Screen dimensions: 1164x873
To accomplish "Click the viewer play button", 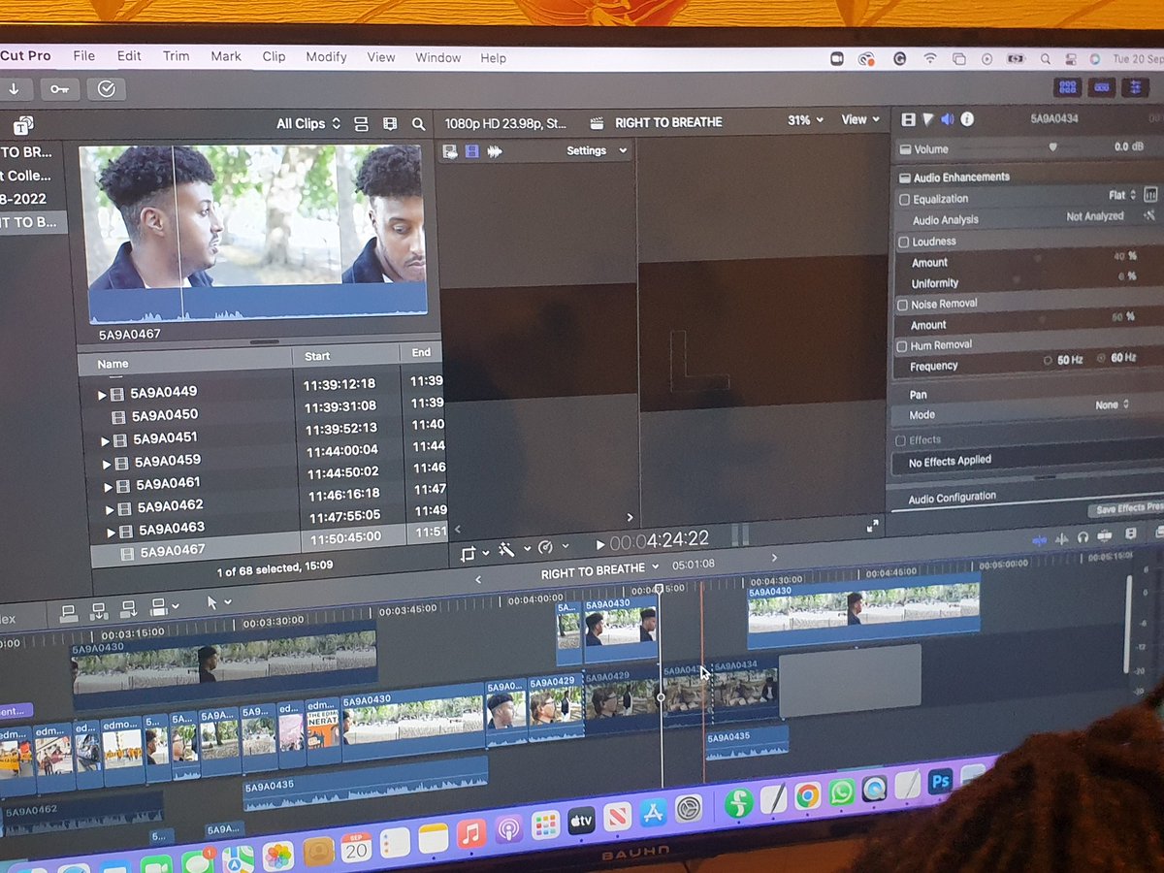I will tap(599, 545).
